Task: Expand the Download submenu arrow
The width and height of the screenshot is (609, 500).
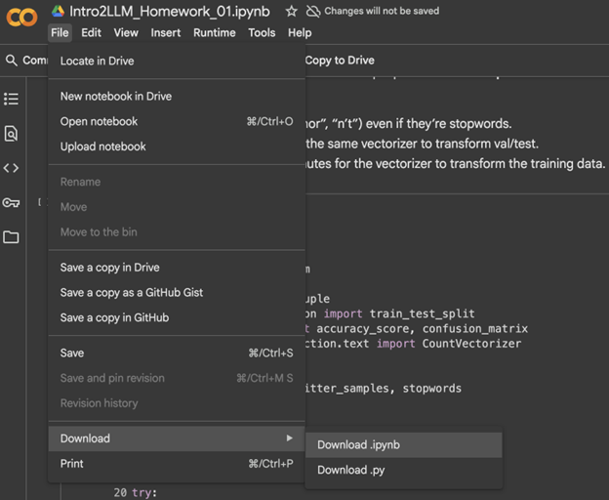Action: pos(289,438)
